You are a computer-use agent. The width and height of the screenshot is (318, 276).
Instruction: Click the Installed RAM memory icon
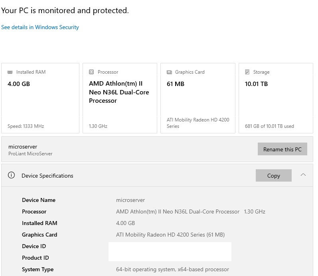10,72
